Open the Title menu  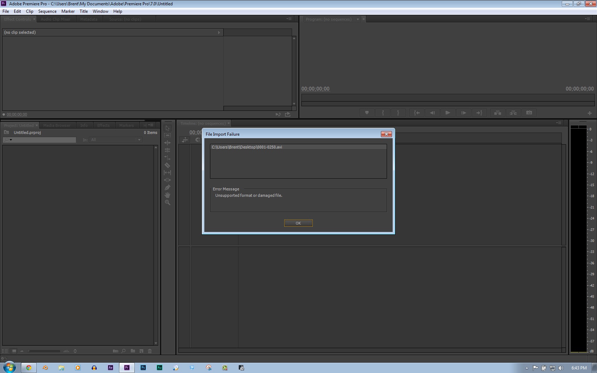84,11
